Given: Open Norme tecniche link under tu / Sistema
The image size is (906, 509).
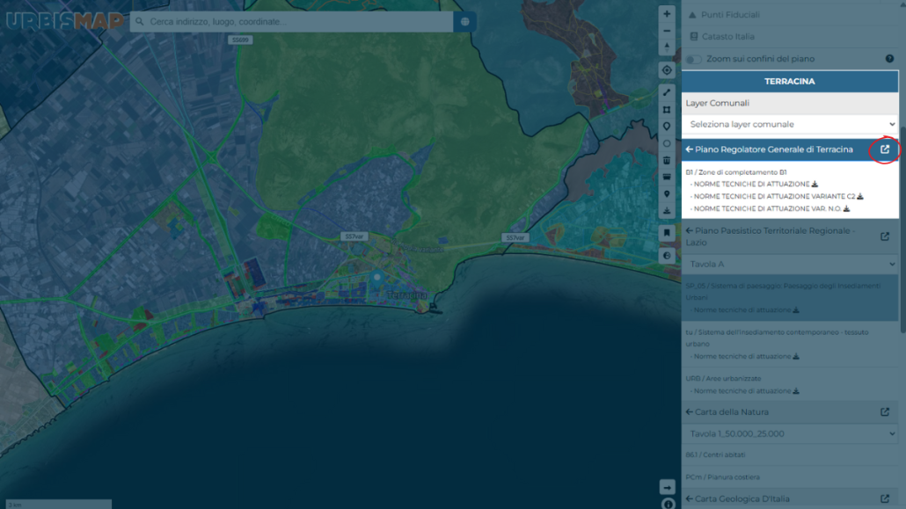Looking at the screenshot, I should [x=742, y=356].
